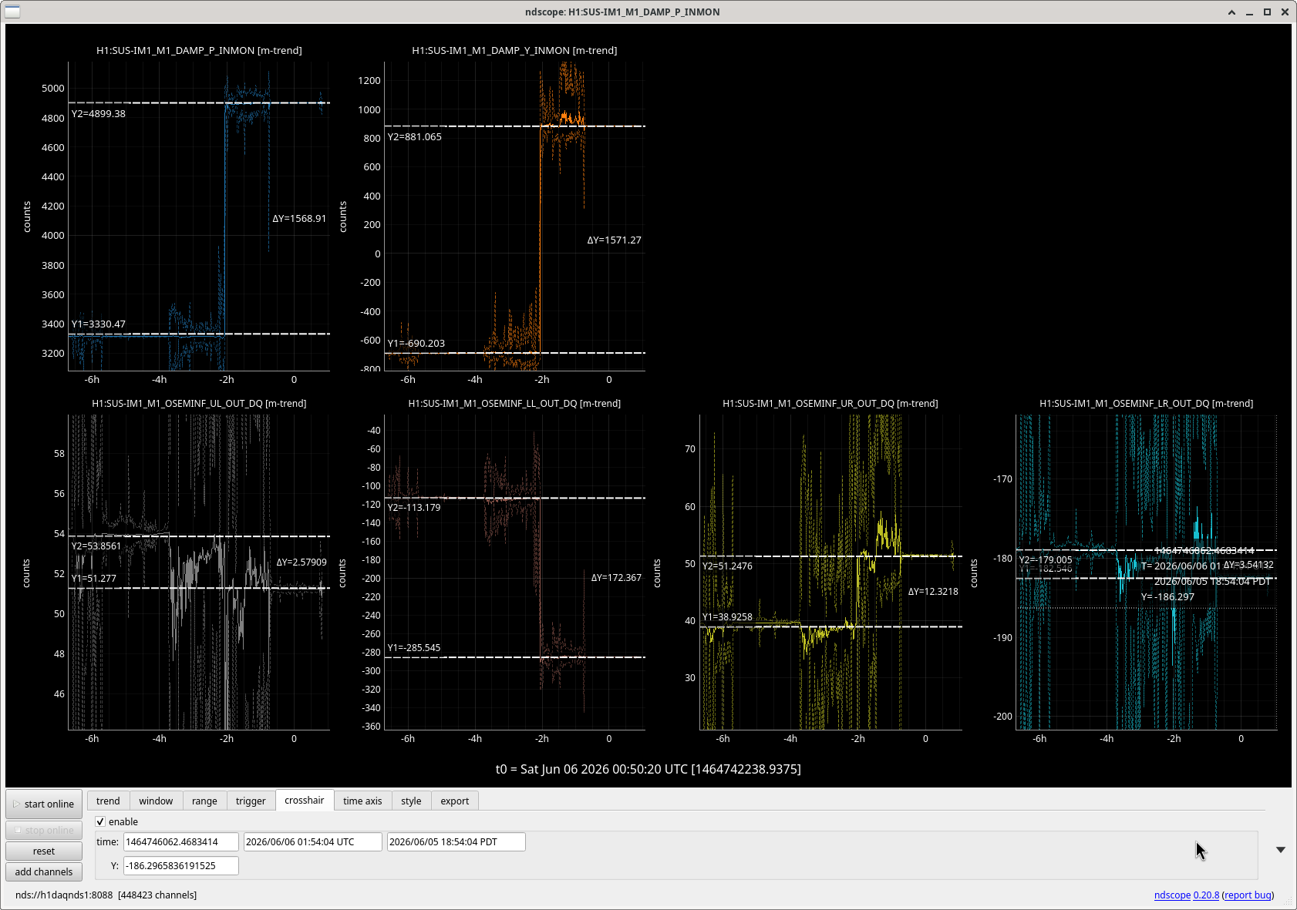The height and width of the screenshot is (910, 1297).
Task: Click the window menu icon in title bar
Action: click(x=12, y=12)
